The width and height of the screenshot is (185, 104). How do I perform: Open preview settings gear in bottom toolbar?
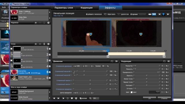point(76,98)
